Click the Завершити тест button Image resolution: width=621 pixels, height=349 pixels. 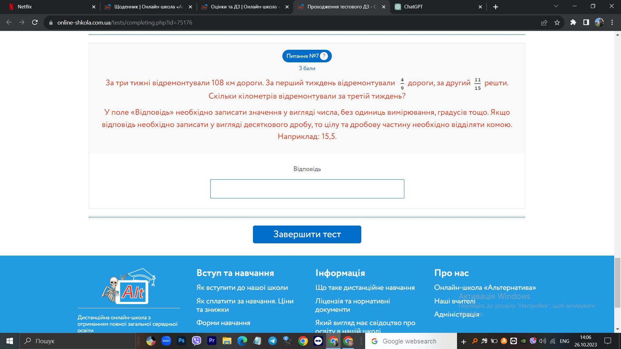[307, 234]
